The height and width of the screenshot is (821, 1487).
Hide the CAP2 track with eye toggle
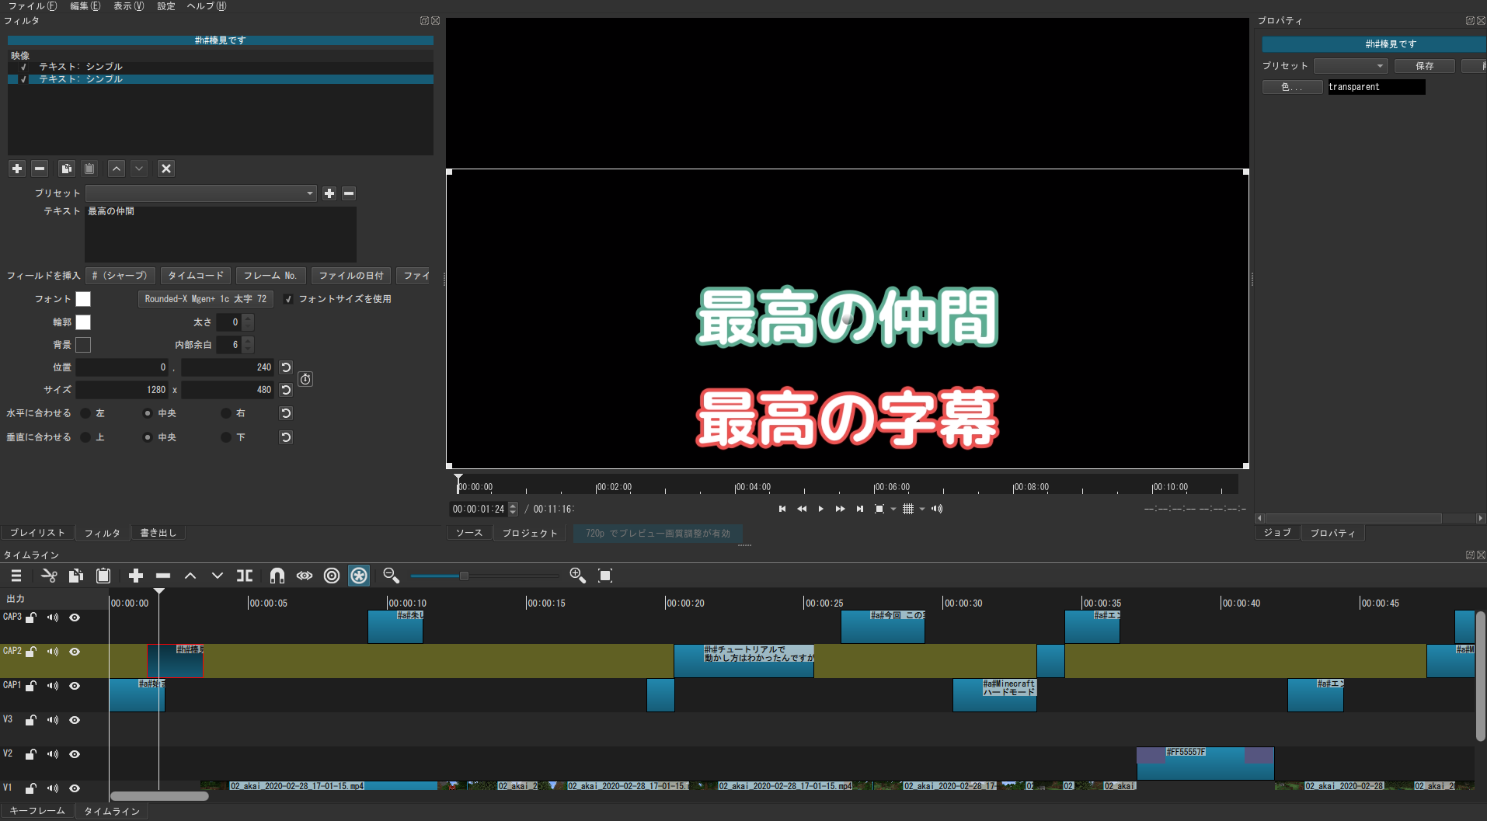point(74,652)
